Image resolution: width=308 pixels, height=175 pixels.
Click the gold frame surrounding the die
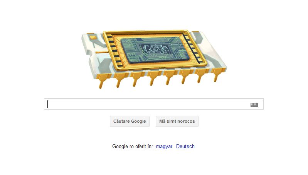[154, 50]
